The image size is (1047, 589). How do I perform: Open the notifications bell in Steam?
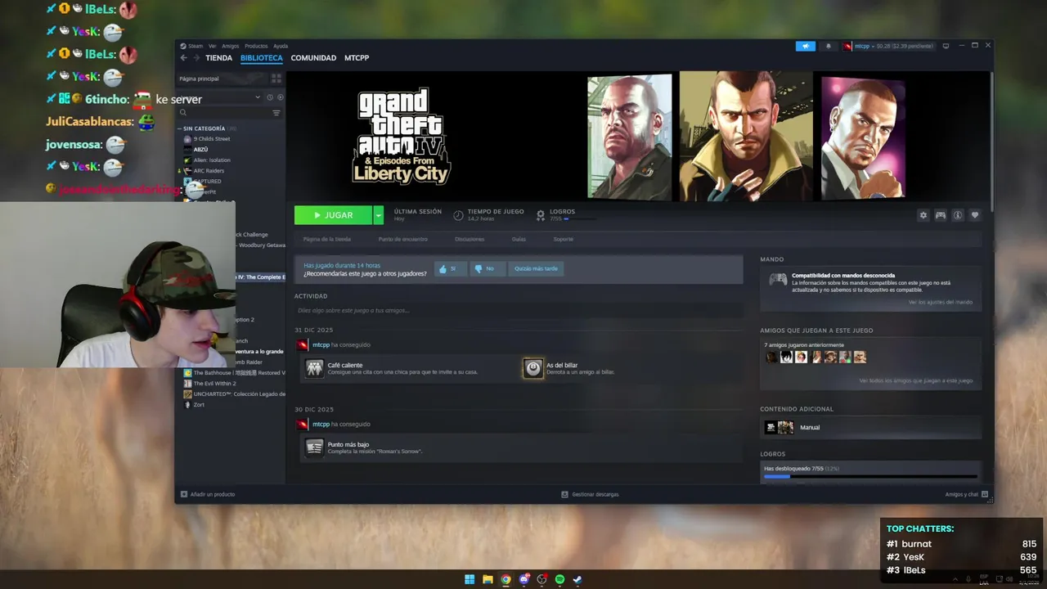(x=828, y=46)
